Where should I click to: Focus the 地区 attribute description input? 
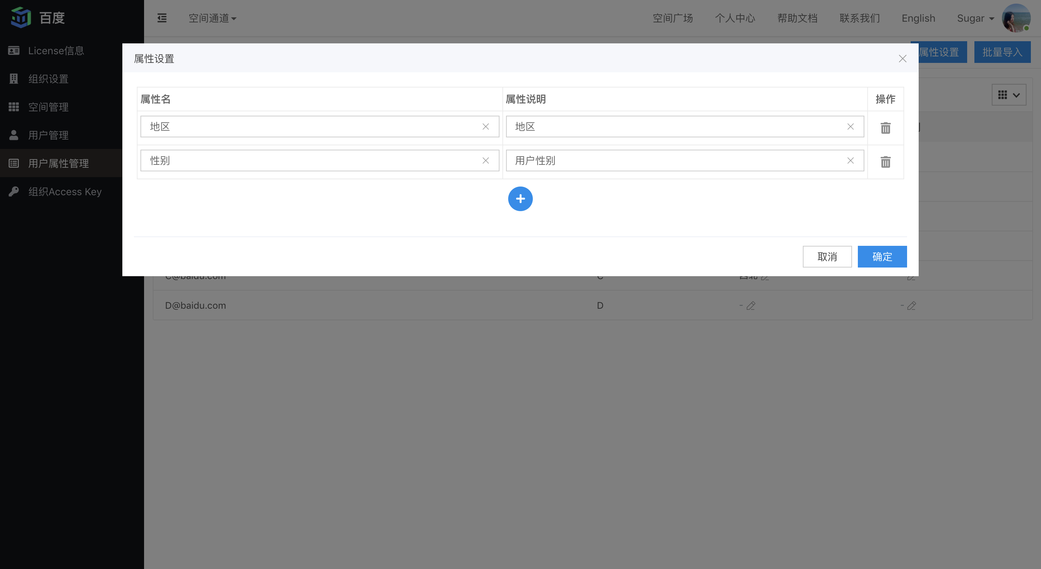[684, 127]
